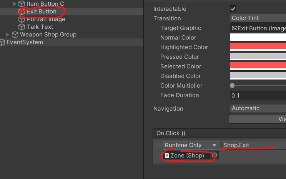Select Talk Text in the hierarchy
286x179 pixels.
click(40, 27)
